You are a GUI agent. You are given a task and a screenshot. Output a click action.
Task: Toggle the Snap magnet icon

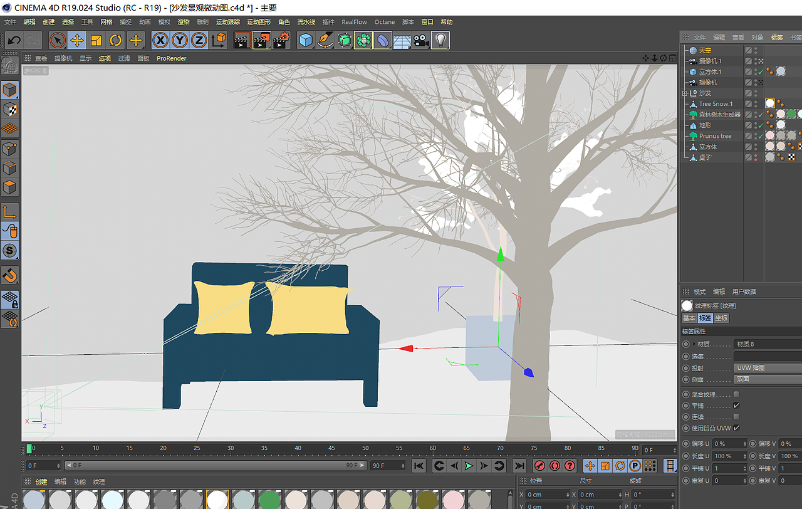(x=10, y=275)
